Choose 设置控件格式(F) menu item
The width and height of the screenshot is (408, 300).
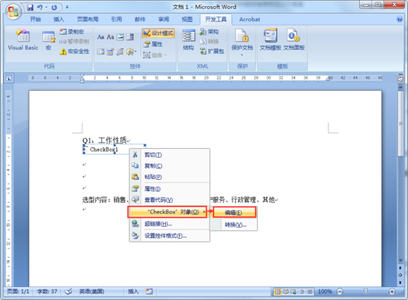coord(169,236)
